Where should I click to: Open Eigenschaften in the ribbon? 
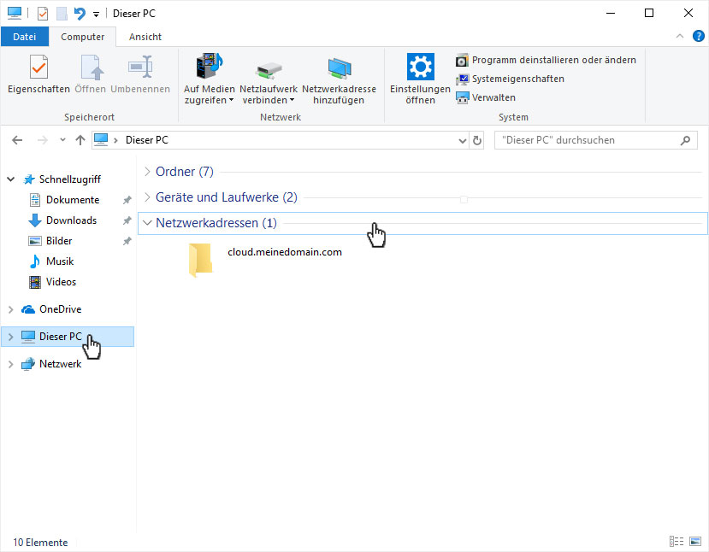click(x=38, y=73)
